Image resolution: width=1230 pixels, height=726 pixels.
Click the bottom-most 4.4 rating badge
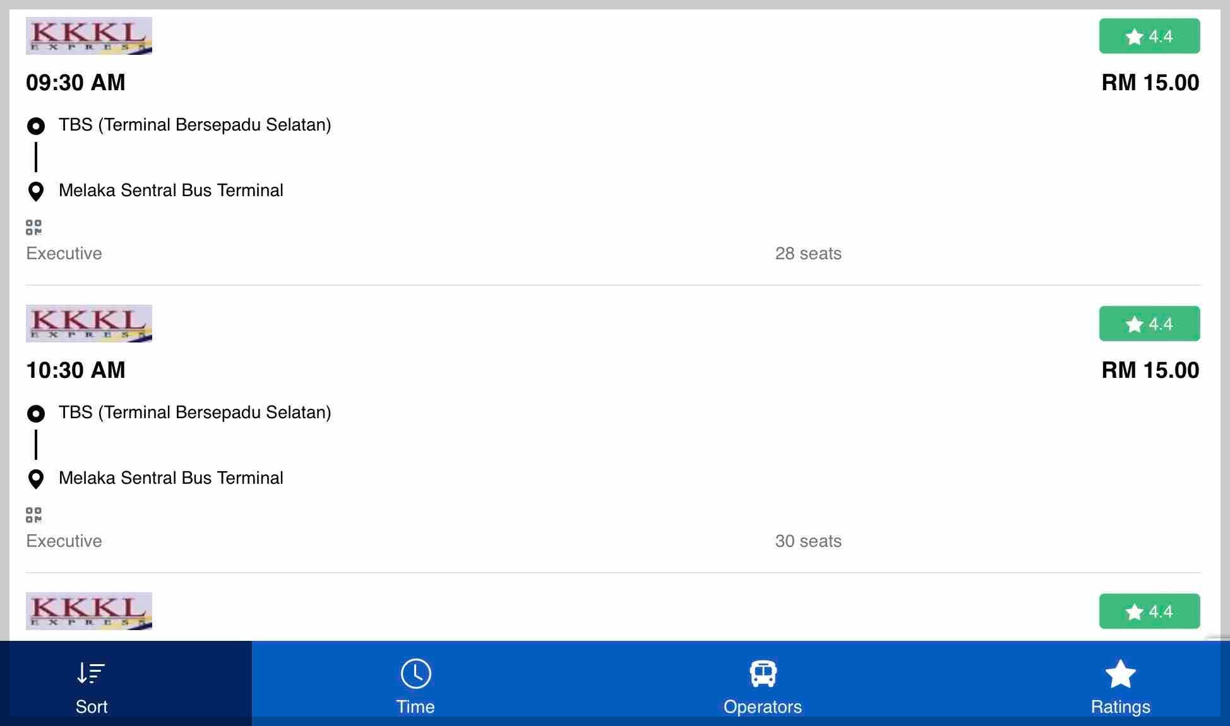pyautogui.click(x=1149, y=611)
